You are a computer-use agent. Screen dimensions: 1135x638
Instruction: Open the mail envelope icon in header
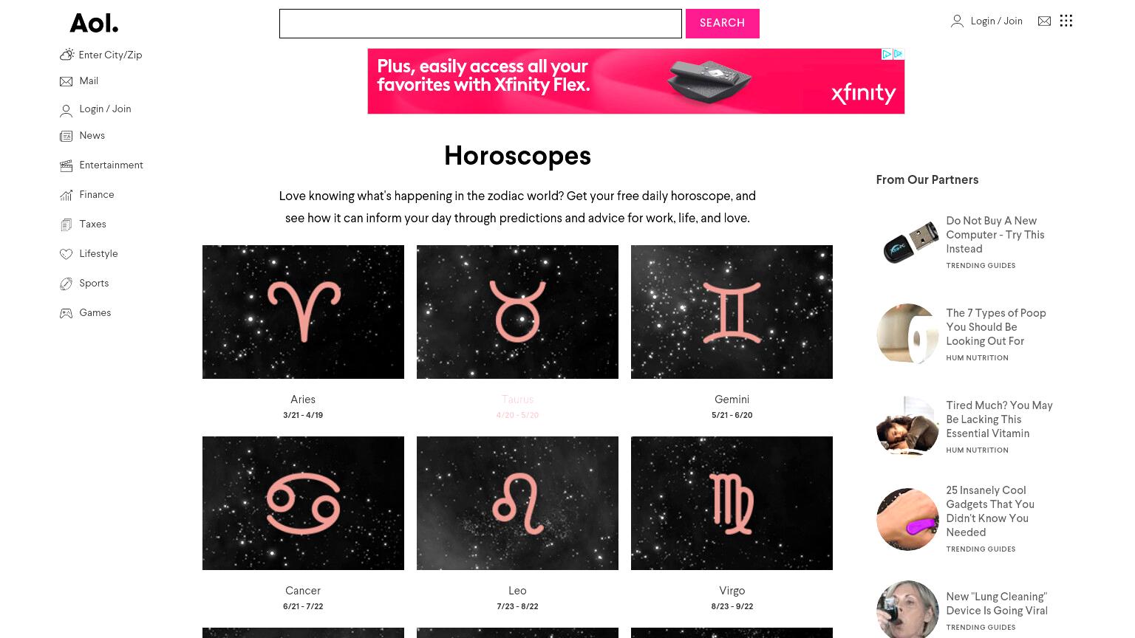point(1044,21)
